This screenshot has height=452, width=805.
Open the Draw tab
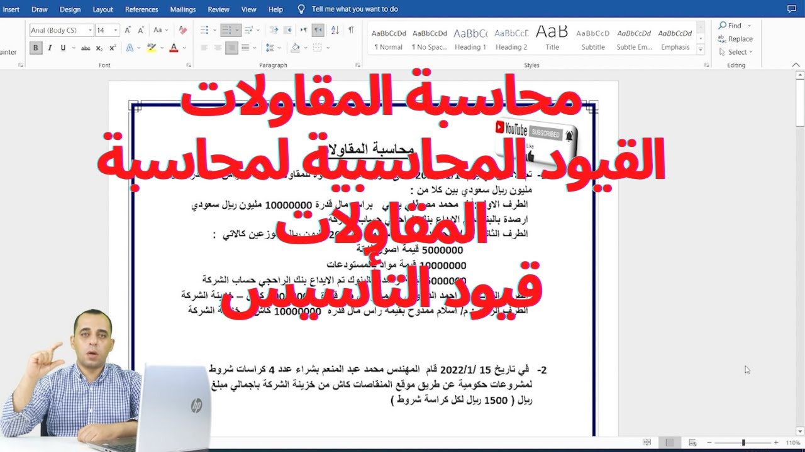coord(40,9)
